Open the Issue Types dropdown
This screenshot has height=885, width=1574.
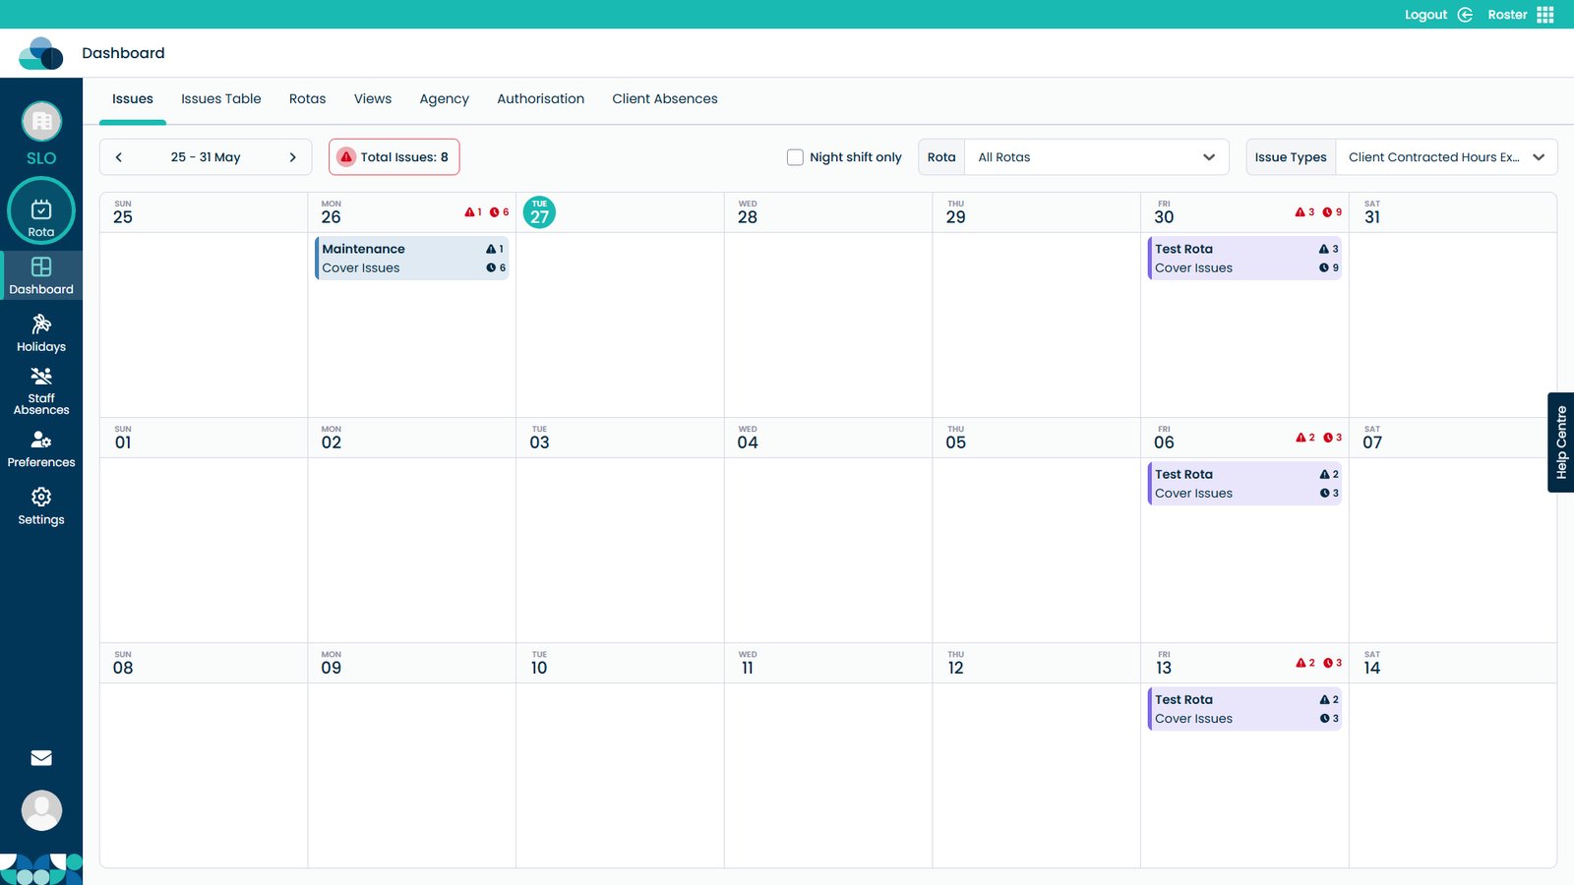click(x=1445, y=157)
